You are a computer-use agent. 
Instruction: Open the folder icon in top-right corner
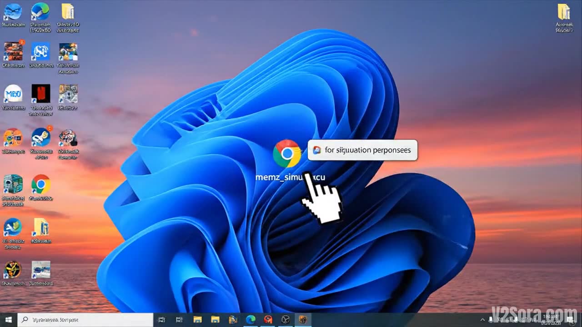pos(564,12)
